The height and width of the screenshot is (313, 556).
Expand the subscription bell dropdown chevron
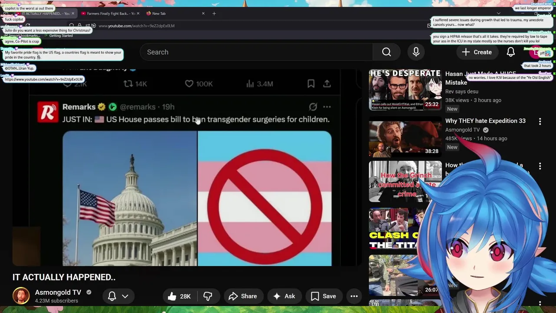click(125, 296)
